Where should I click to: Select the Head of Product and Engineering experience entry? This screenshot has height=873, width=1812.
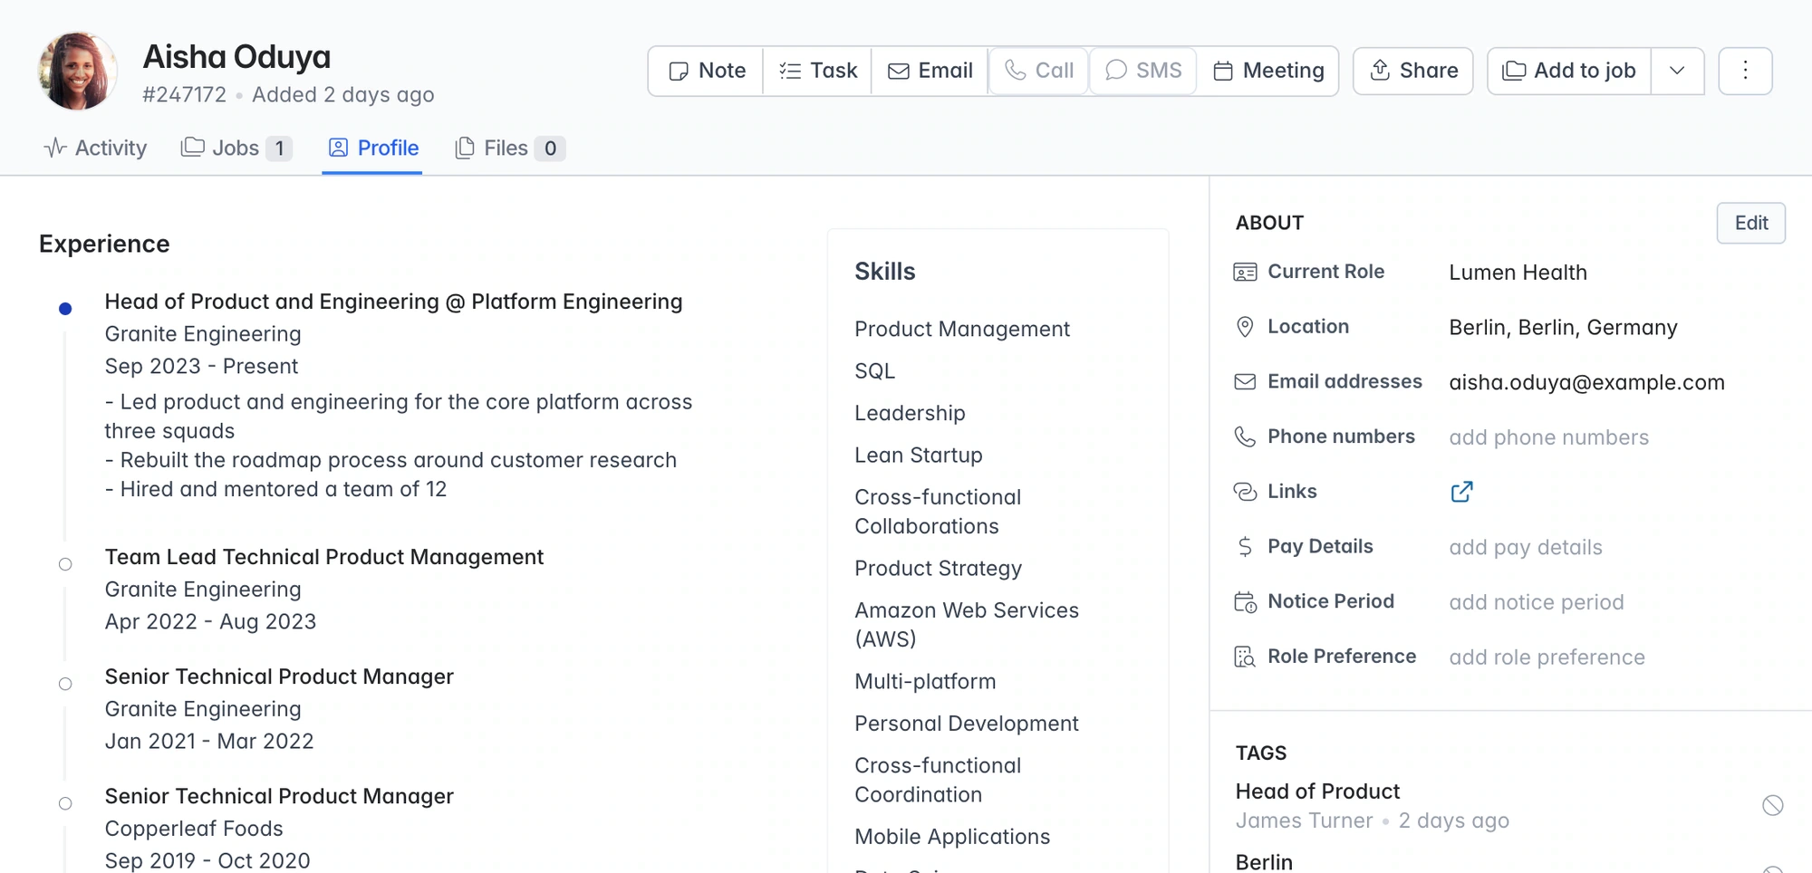point(393,302)
